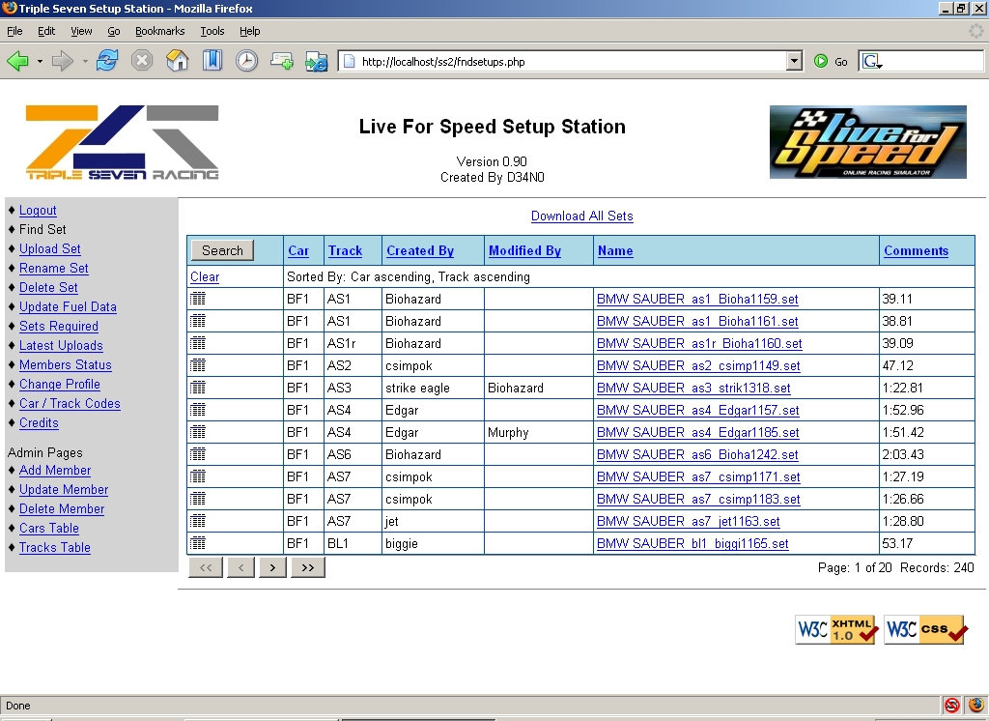Viewport: 989px width, 721px height.
Task: Click the Logout link
Action: [x=38, y=211]
